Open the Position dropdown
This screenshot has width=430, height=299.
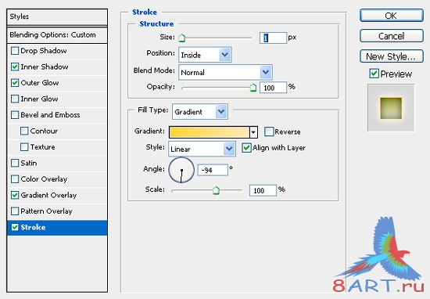205,55
